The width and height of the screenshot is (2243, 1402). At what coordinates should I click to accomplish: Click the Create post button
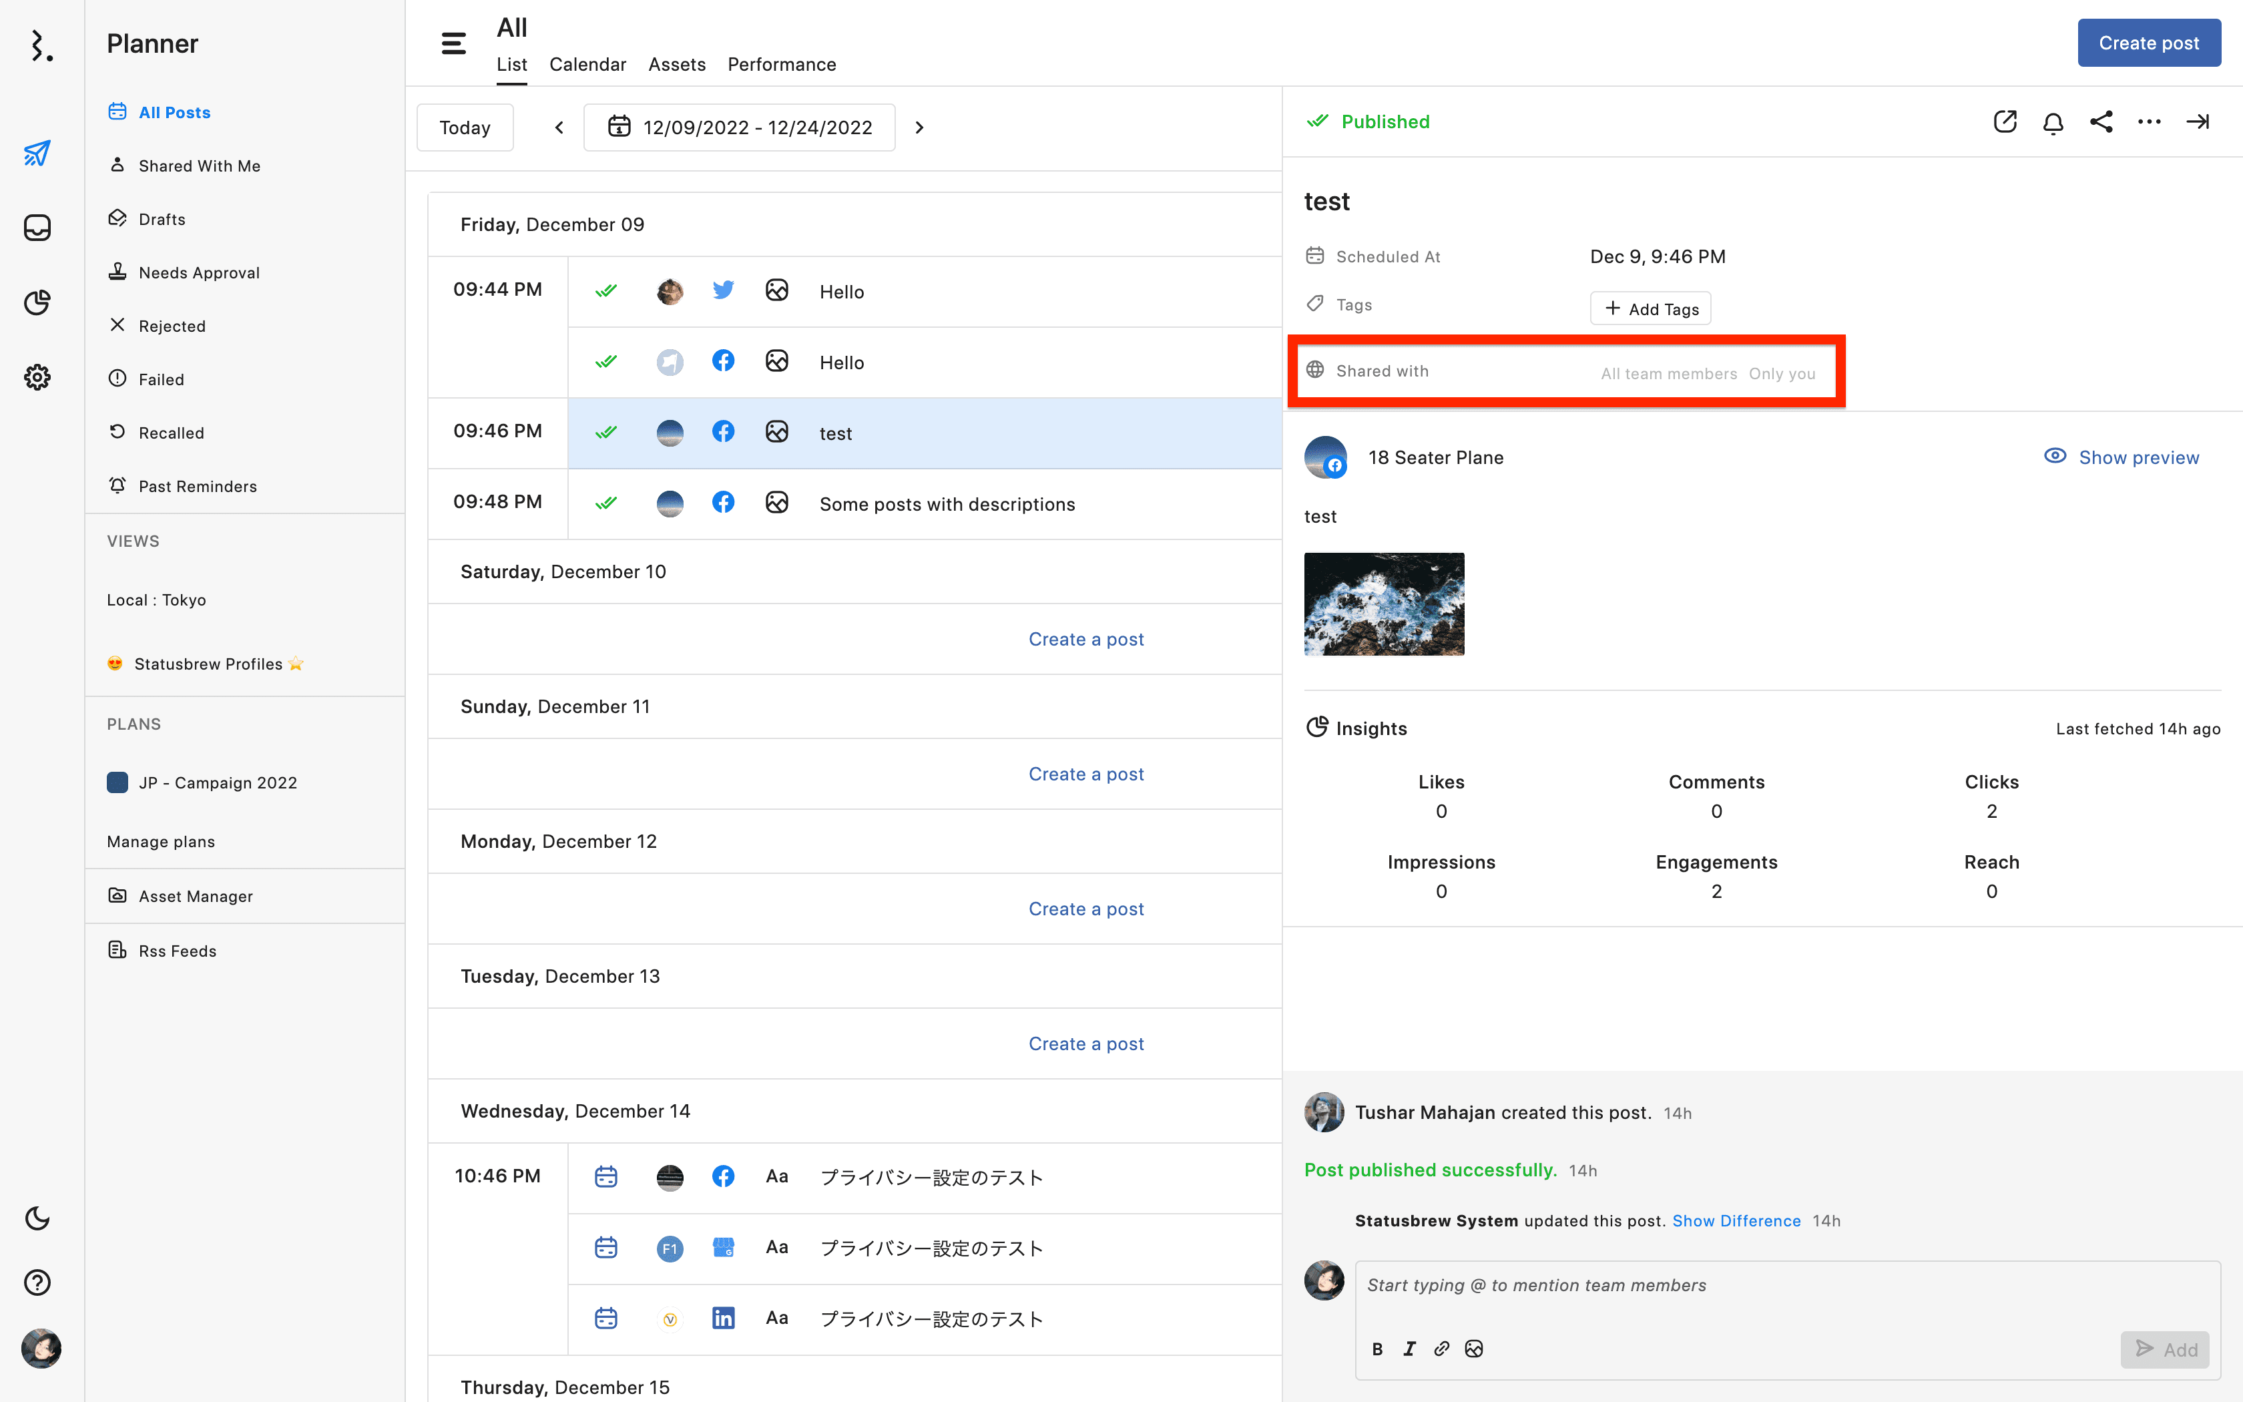[2148, 43]
